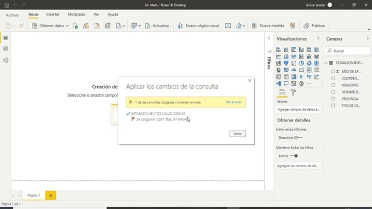Select the matrix visual

[x=294, y=77]
